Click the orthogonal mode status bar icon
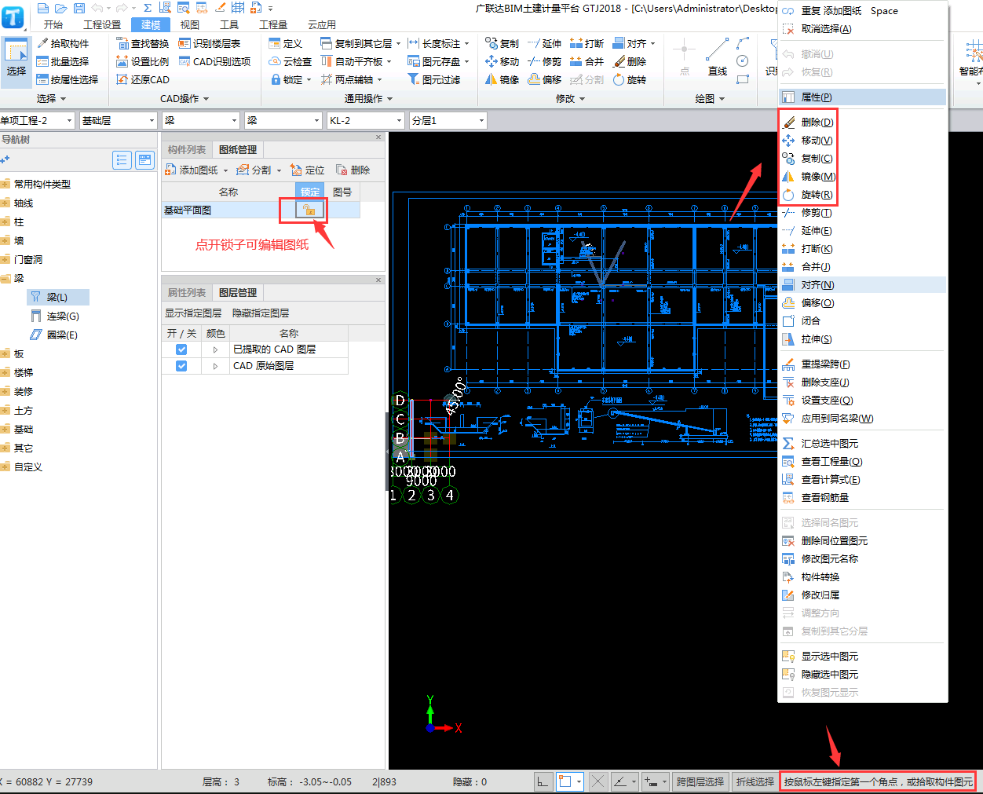This screenshot has height=794, width=983. [543, 781]
